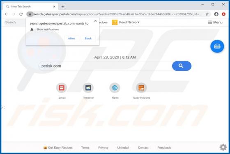The image size is (230, 154).
Task: Click the lock site-info icon
Action: coord(30,14)
